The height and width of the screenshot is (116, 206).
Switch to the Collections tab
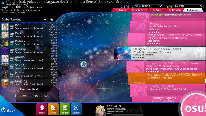(x=121, y=10)
